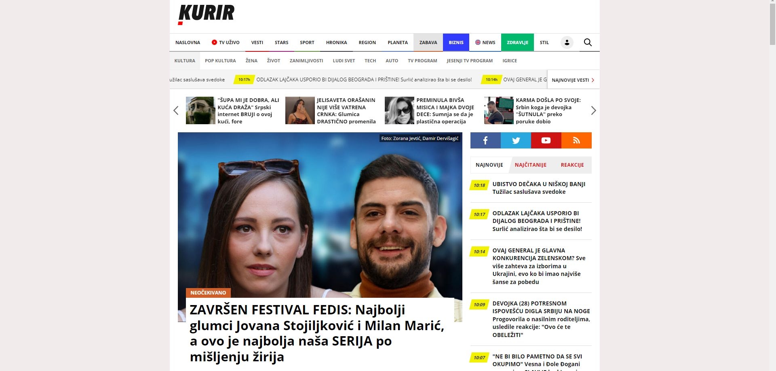Click the KURIR logo

tap(206, 15)
